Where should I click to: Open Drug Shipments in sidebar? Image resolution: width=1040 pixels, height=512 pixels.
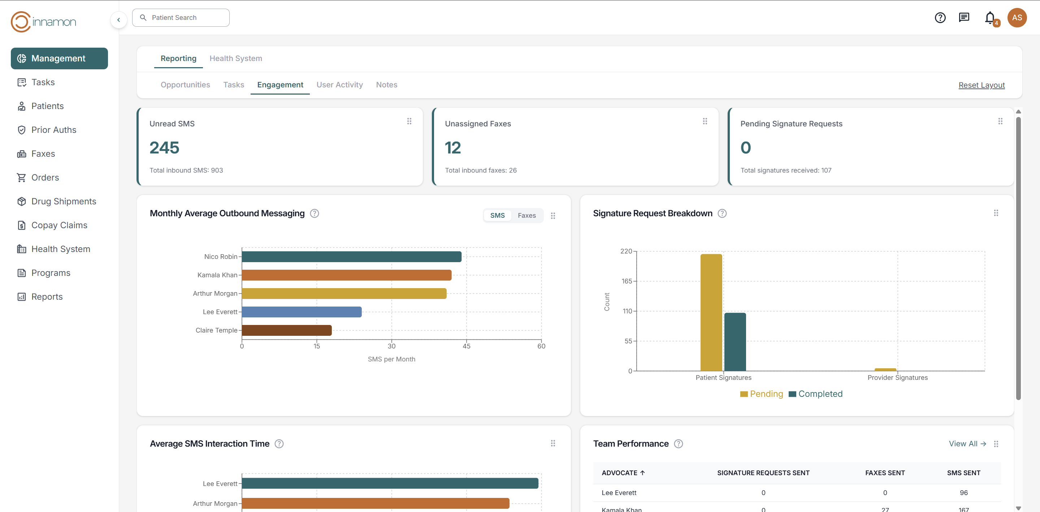(x=64, y=201)
